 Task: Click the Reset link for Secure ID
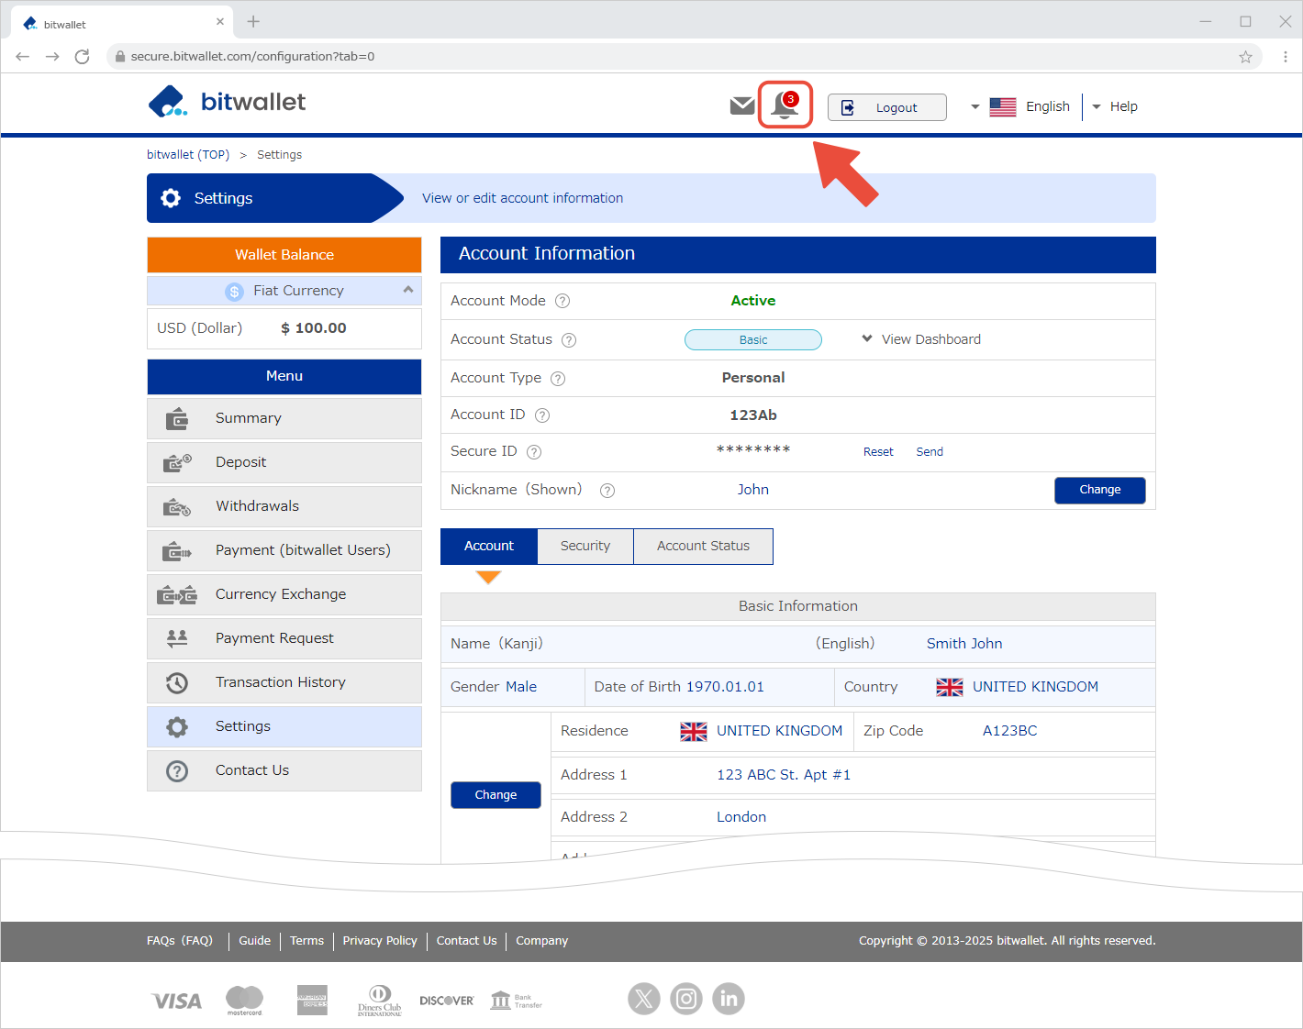click(x=878, y=452)
